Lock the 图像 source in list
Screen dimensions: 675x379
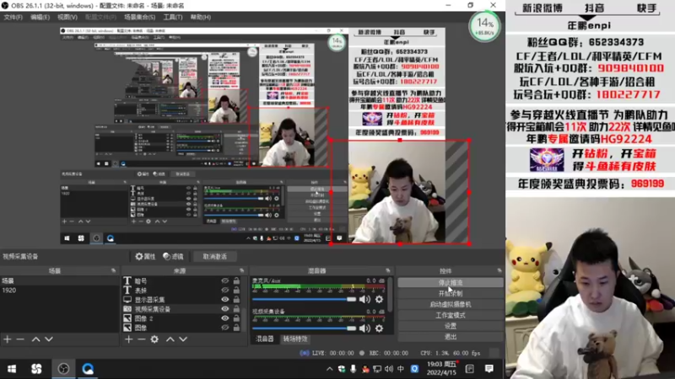point(236,328)
